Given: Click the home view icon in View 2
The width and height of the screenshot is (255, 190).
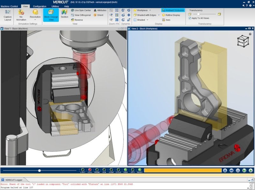Looking at the screenshot, I should click(250, 34).
